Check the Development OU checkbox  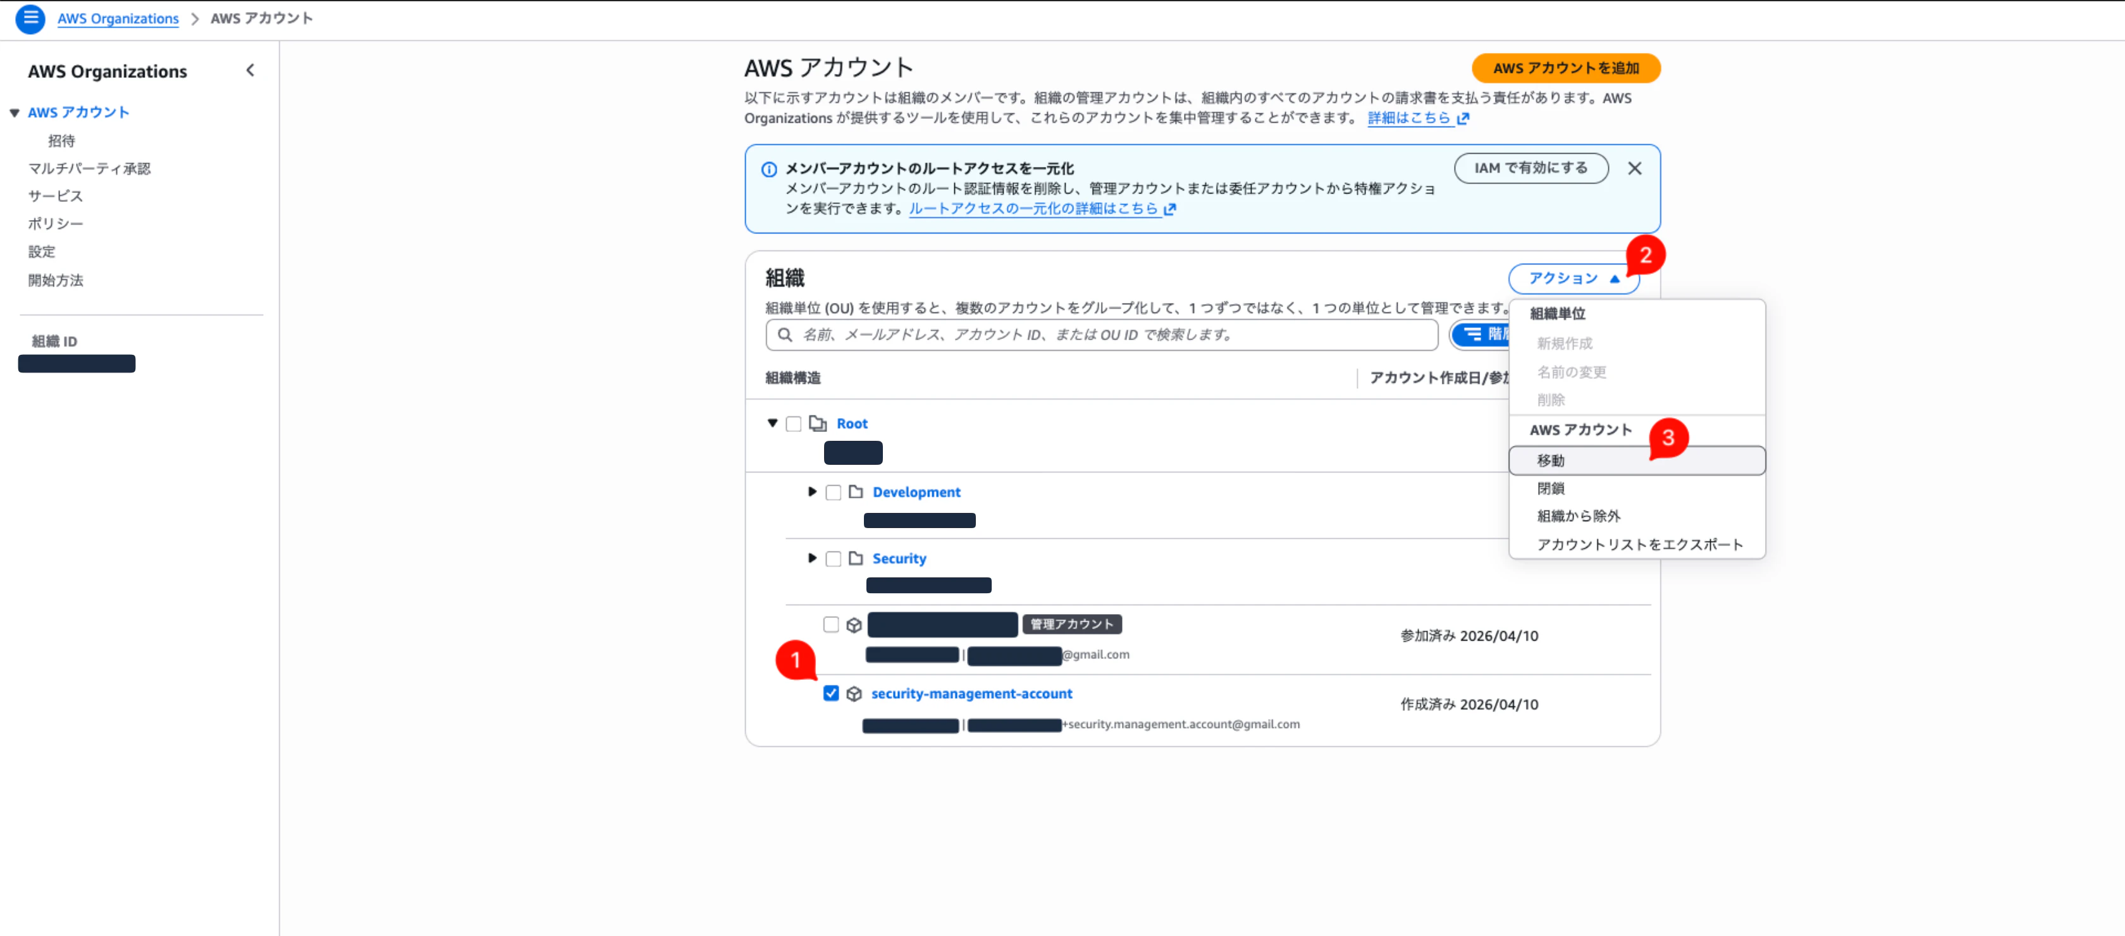click(833, 491)
